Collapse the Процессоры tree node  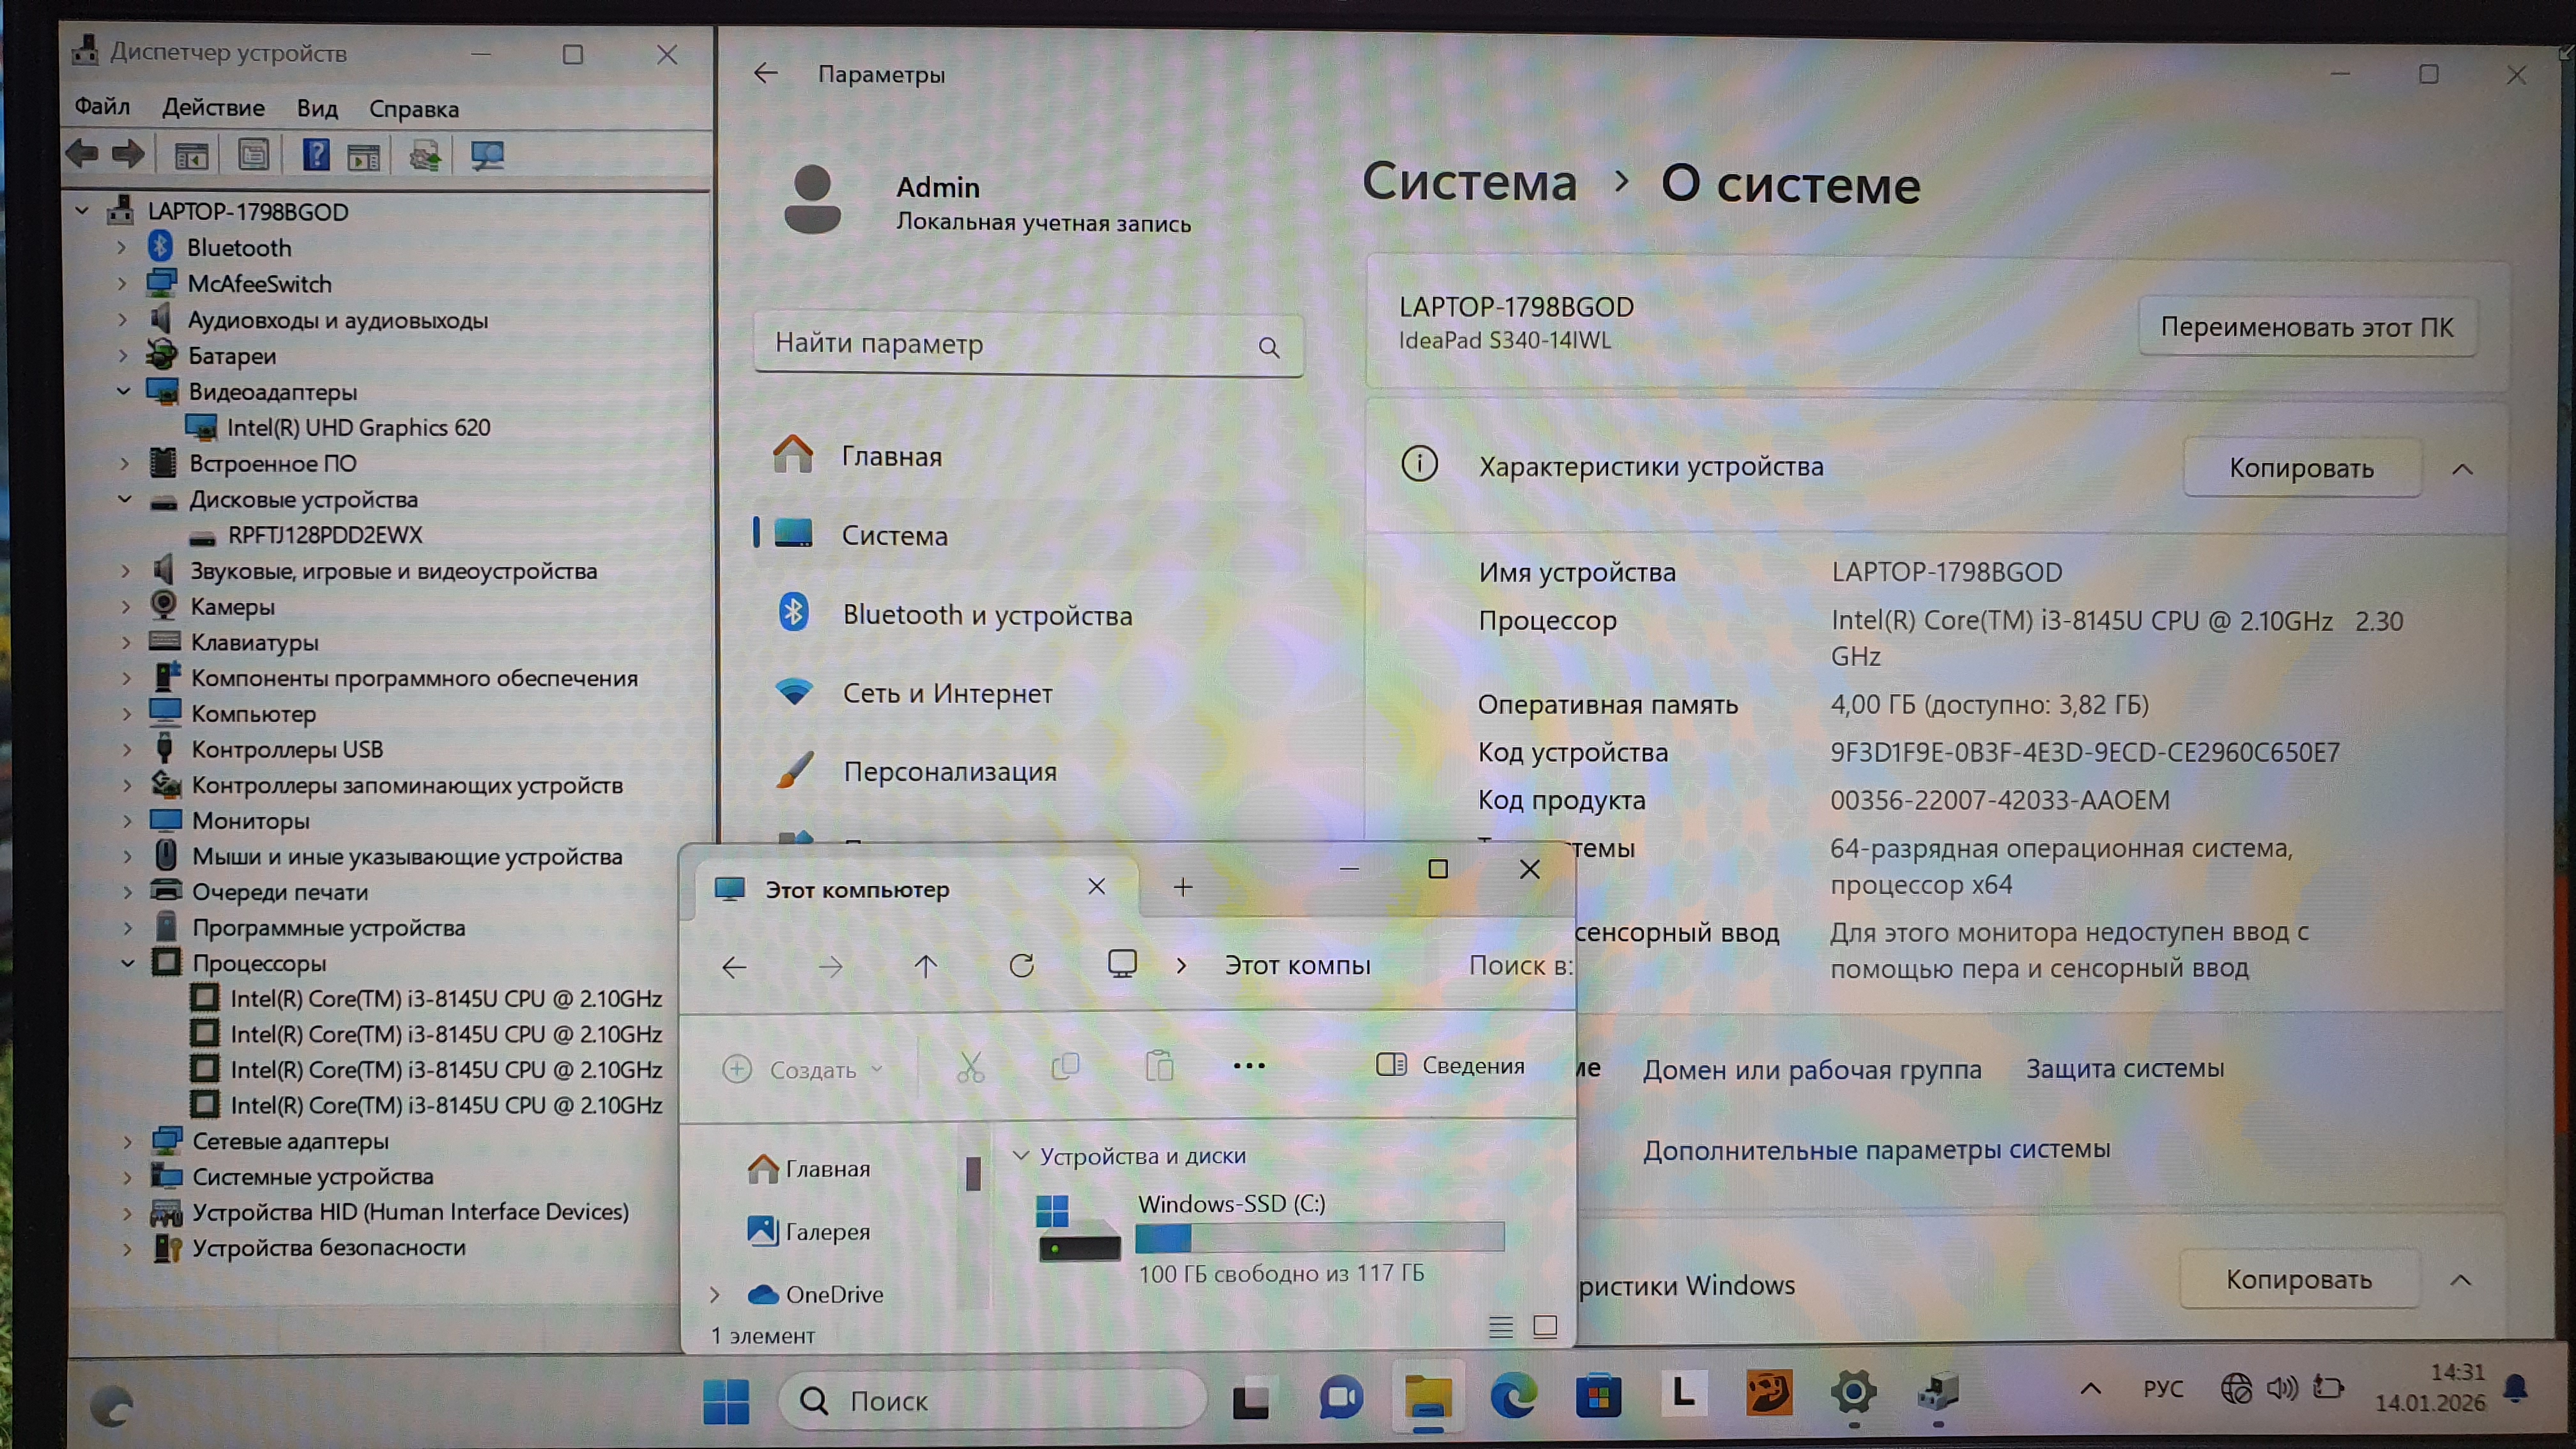pos(127,963)
